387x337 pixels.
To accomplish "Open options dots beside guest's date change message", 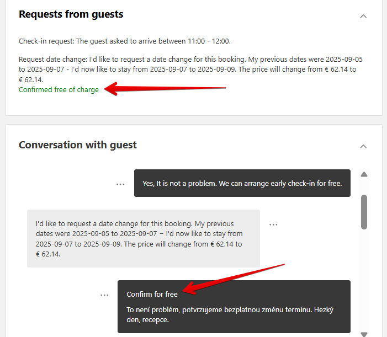I will [273, 224].
